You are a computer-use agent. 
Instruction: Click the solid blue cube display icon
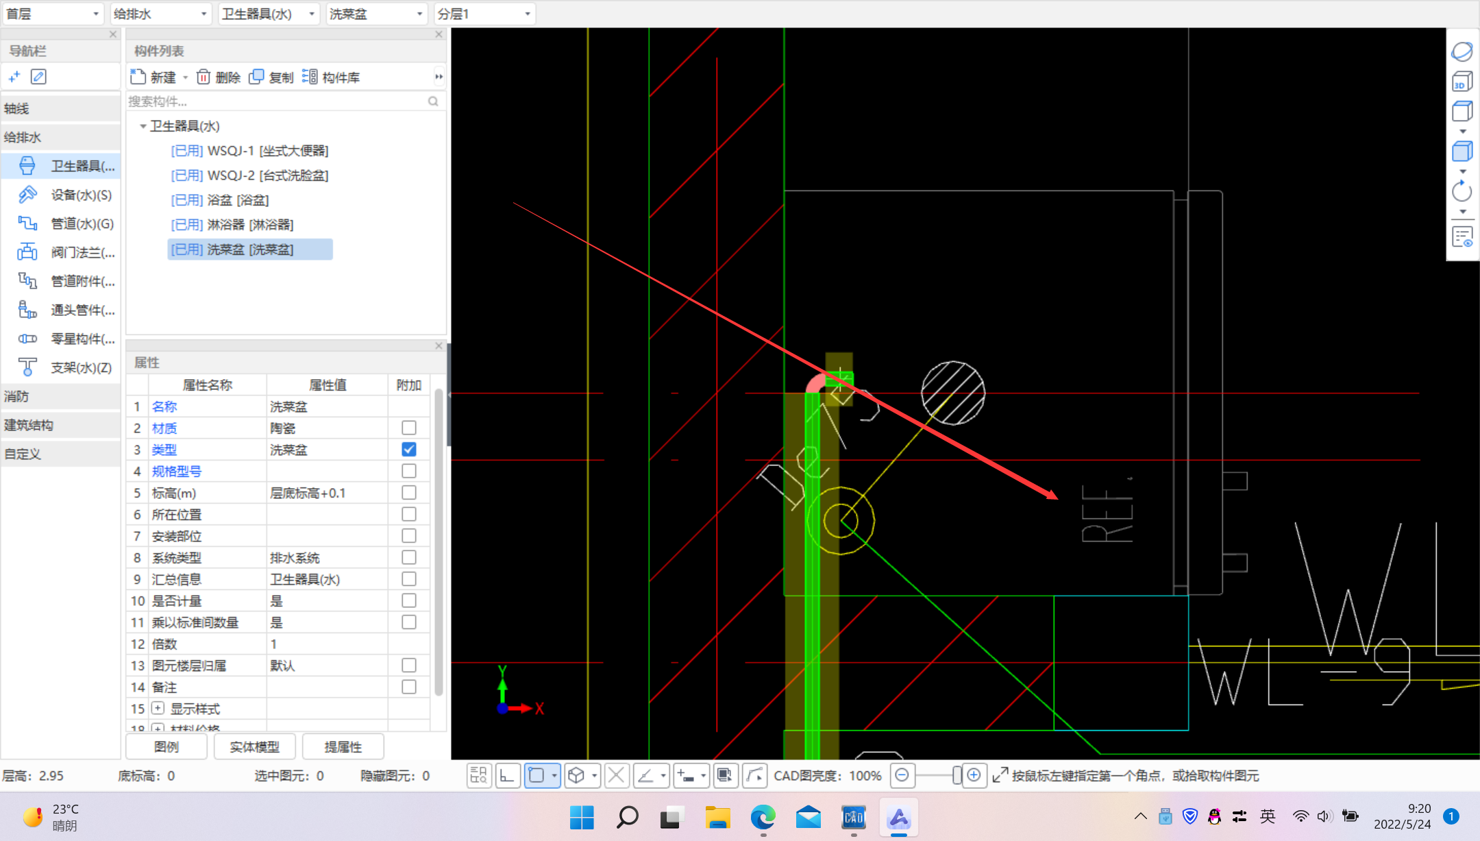click(1462, 151)
